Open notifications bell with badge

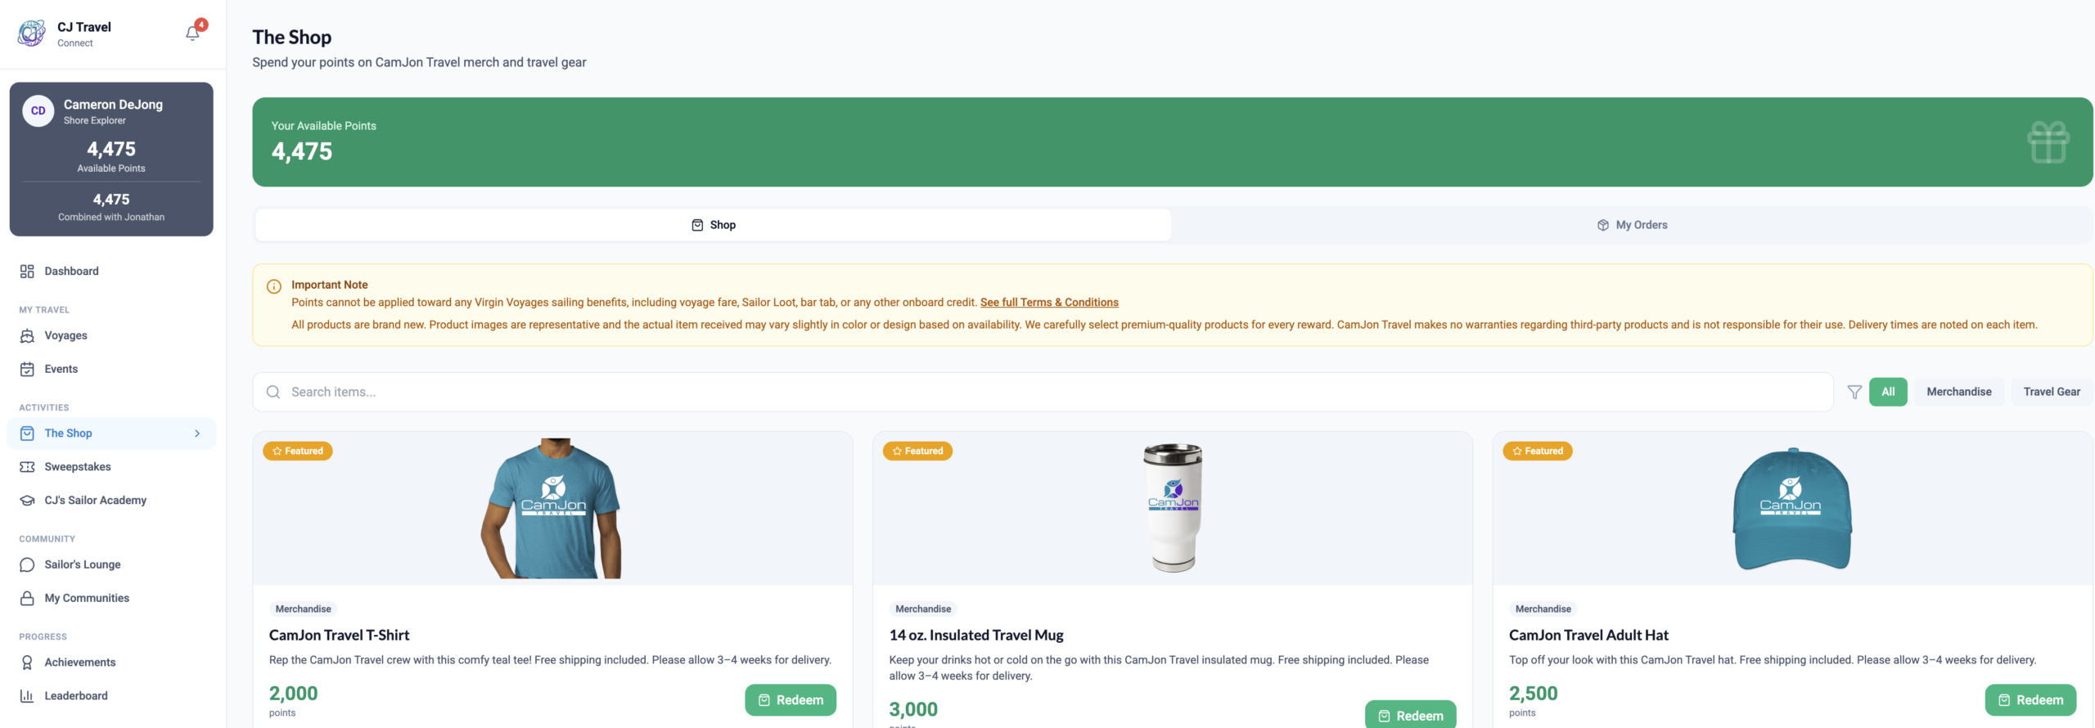[x=193, y=33]
